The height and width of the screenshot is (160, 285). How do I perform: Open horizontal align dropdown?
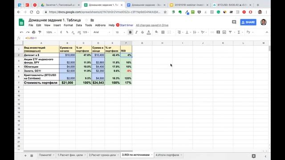click(x=180, y=32)
